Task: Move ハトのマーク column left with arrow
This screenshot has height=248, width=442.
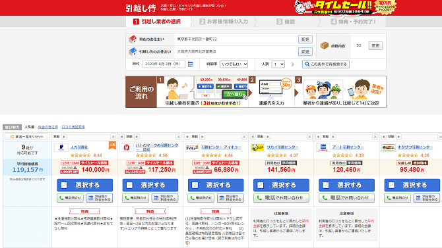Action: (x=122, y=137)
